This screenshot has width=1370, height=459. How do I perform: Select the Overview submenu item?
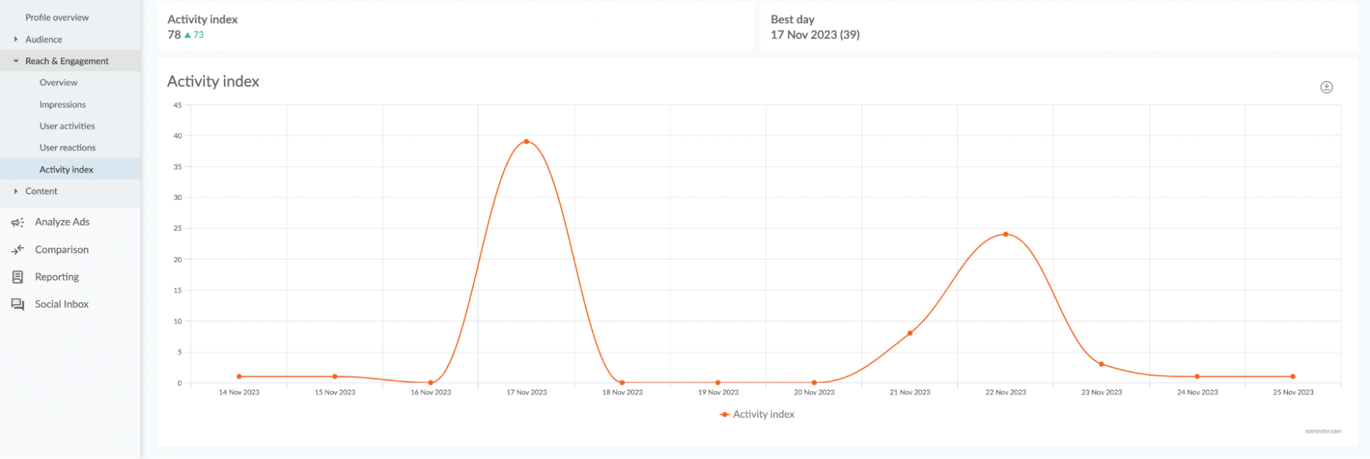[58, 82]
